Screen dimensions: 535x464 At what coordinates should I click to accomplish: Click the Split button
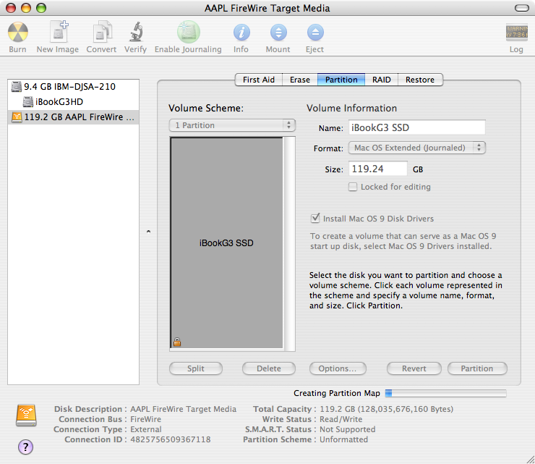[196, 368]
